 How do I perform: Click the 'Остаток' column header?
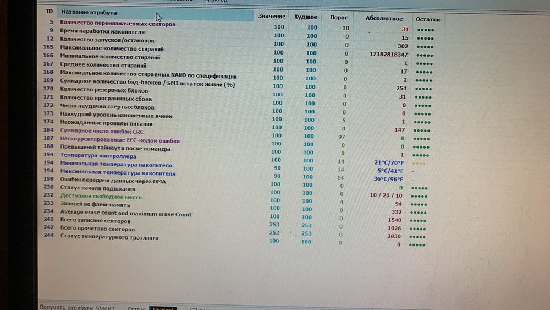427,19
